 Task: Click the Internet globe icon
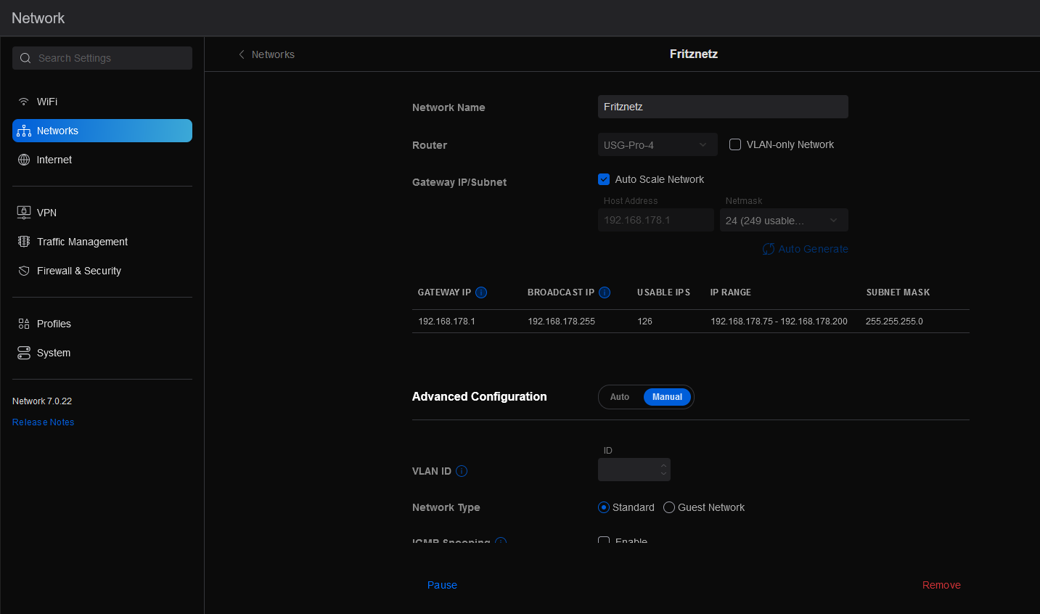pos(24,160)
